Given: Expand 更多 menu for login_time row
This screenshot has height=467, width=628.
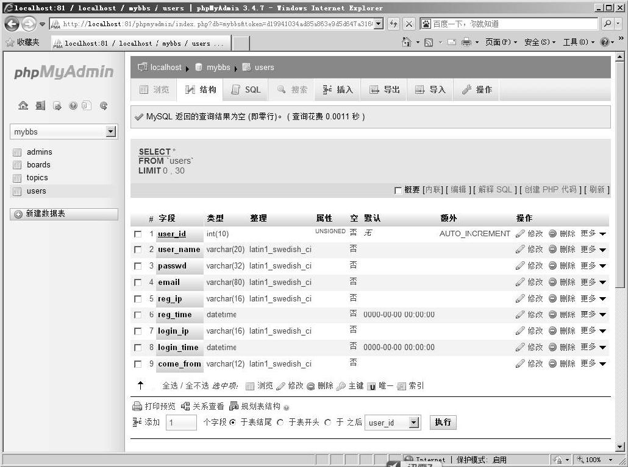Looking at the screenshot, I should point(593,348).
